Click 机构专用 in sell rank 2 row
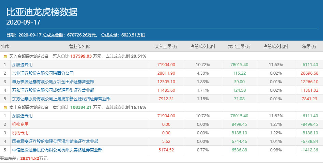The image size is (323, 163). point(20,124)
